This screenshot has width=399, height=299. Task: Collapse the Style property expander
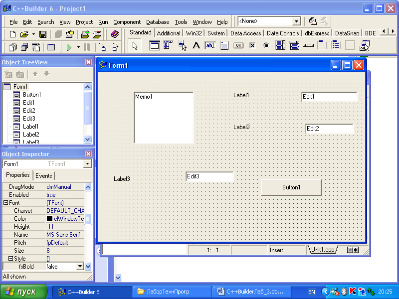[10, 258]
